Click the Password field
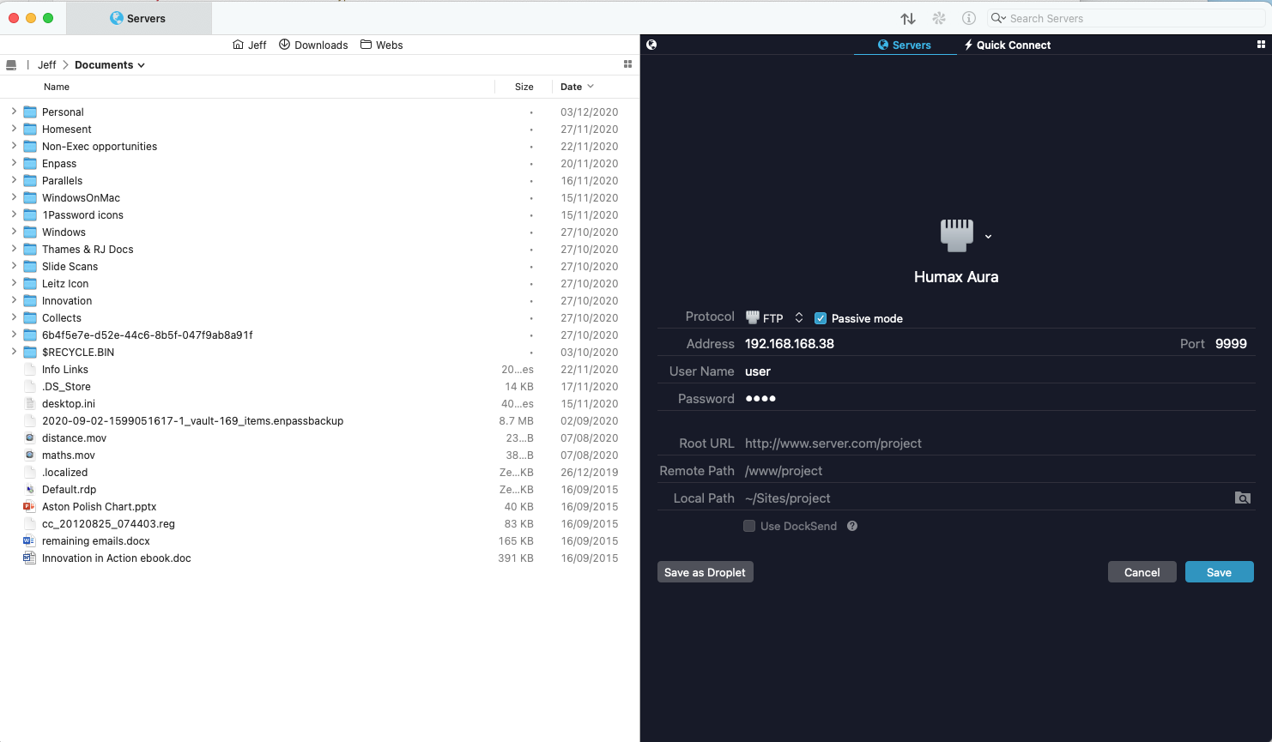This screenshot has width=1272, height=742. point(999,398)
